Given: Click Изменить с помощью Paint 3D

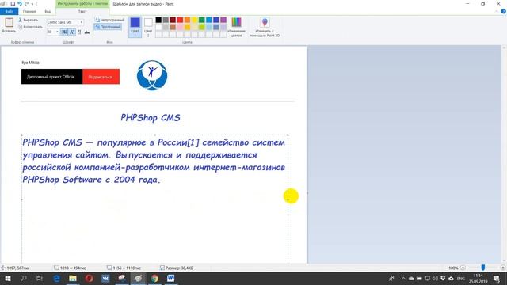Looking at the screenshot, I should tap(265, 27).
